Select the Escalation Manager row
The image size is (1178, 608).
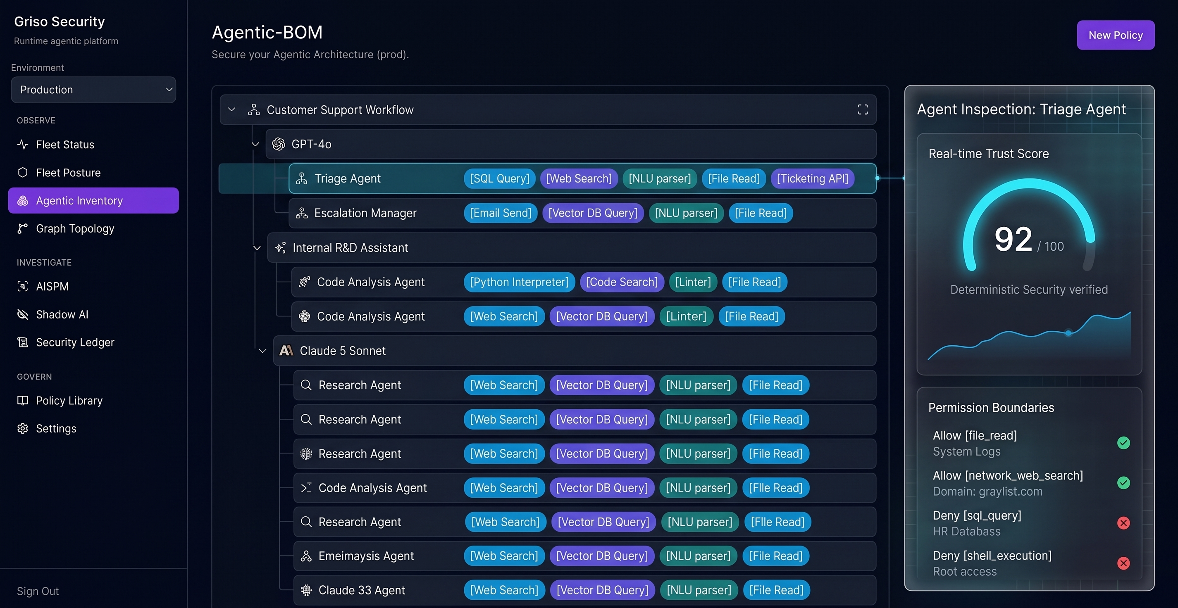[582, 213]
